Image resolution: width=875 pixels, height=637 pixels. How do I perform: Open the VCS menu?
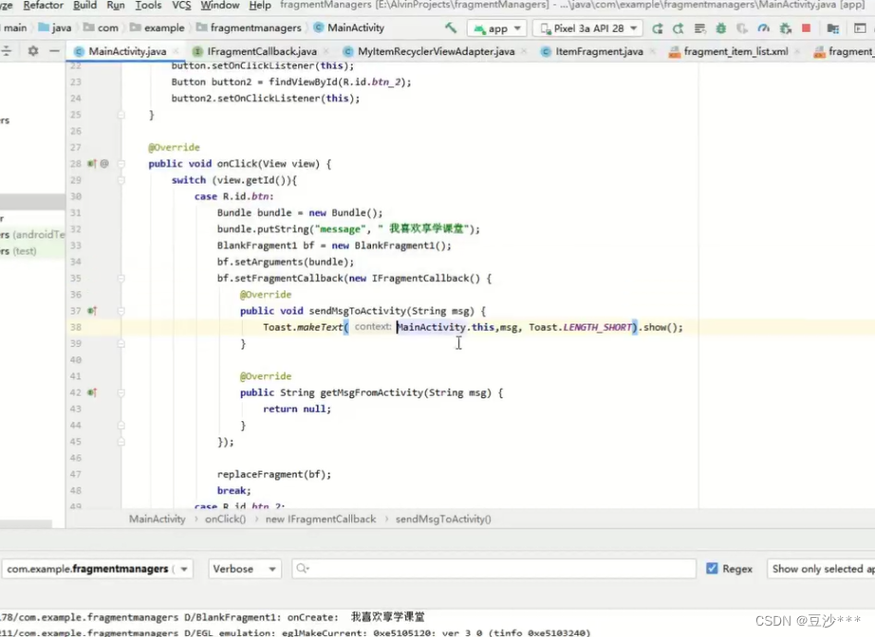181,5
